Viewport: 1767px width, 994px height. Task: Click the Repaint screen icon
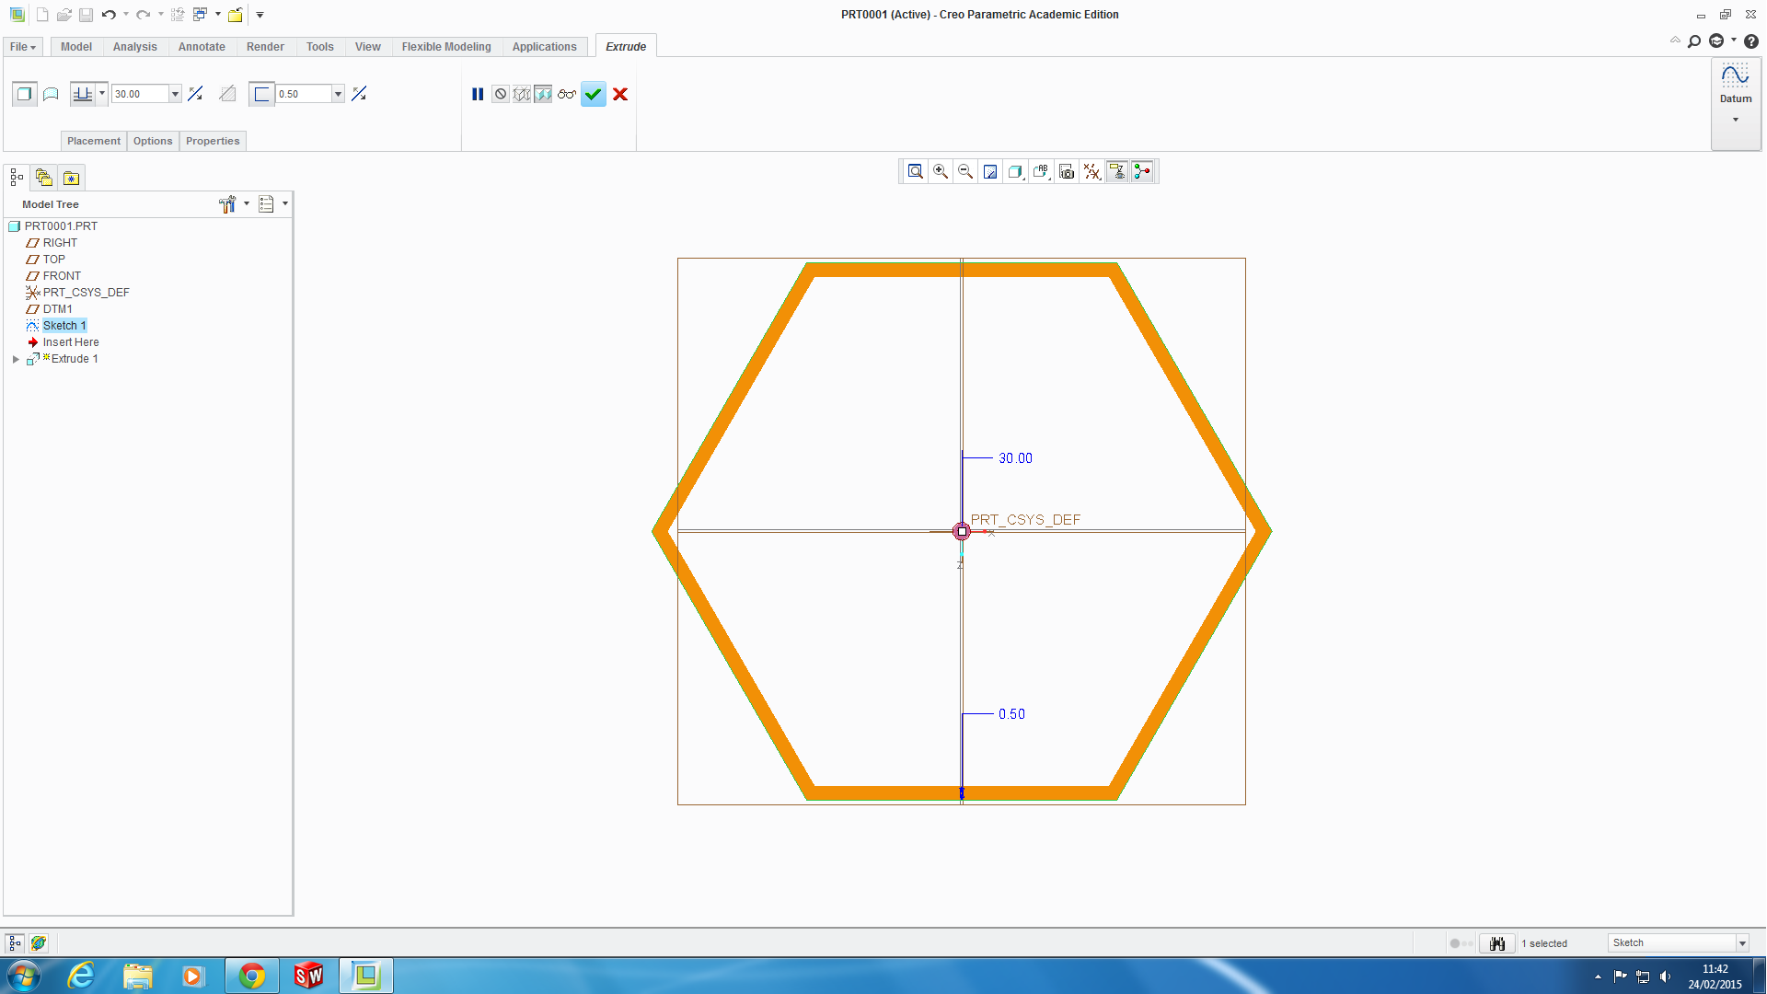[990, 171]
